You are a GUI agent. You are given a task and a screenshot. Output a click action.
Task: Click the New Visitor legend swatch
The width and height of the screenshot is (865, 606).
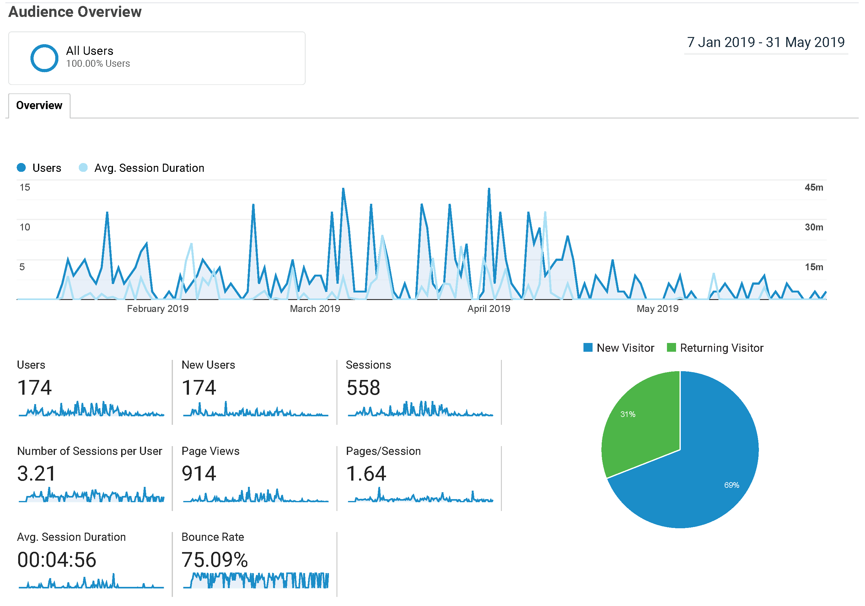(588, 348)
